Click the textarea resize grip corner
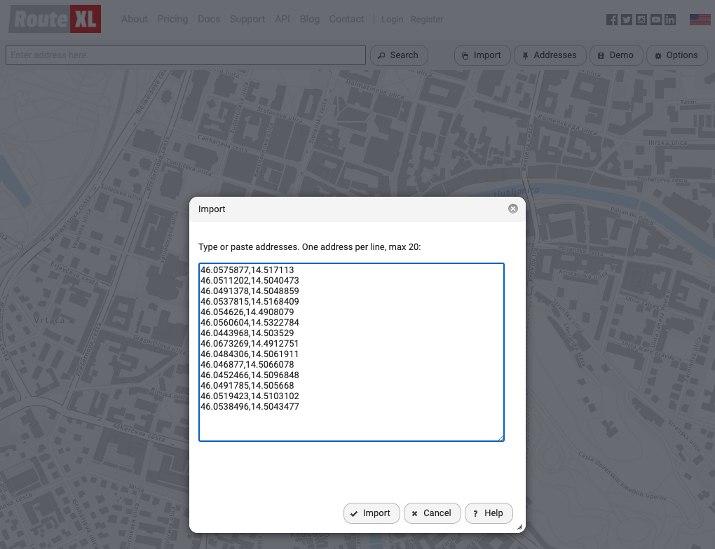715x549 pixels. (500, 438)
